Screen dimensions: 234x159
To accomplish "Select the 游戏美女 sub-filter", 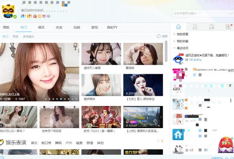I will (29, 37).
